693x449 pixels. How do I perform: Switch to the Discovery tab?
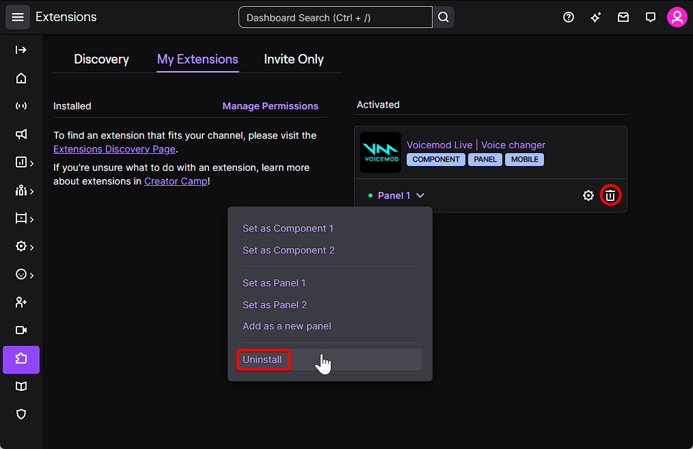[101, 59]
